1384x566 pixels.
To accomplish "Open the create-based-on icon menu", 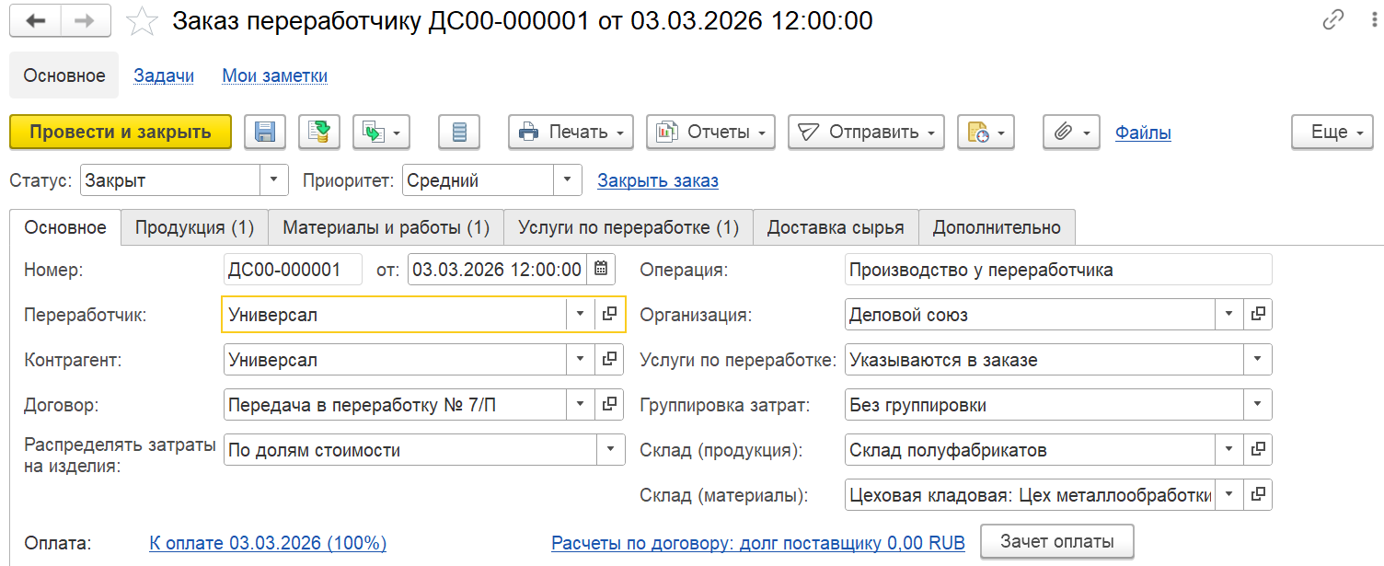I will click(x=381, y=132).
